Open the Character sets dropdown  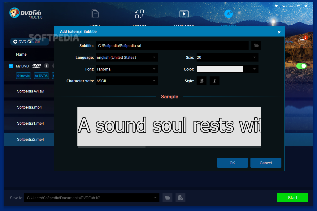click(x=127, y=81)
